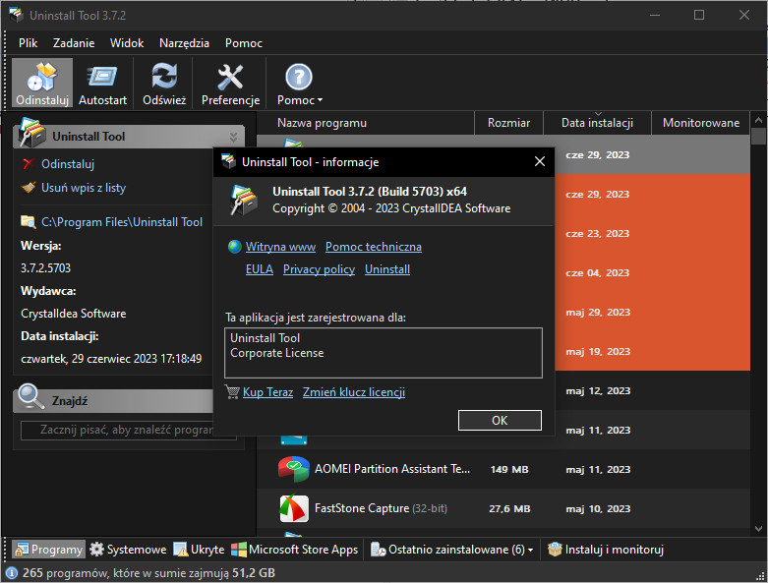This screenshot has height=583, width=768.
Task: Close the informacje dialog
Action: coord(539,161)
